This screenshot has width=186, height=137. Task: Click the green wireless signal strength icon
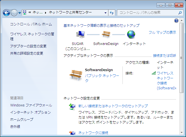(x=154, y=73)
